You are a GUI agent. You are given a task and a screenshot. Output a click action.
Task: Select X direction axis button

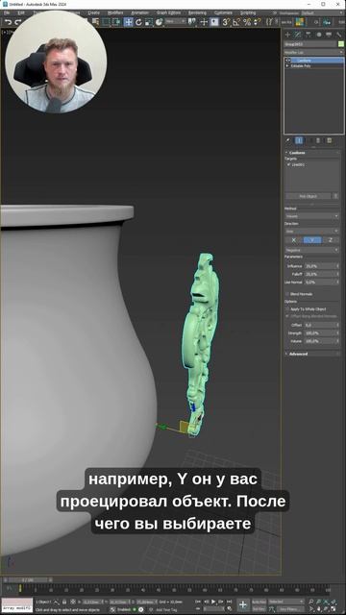(x=294, y=240)
